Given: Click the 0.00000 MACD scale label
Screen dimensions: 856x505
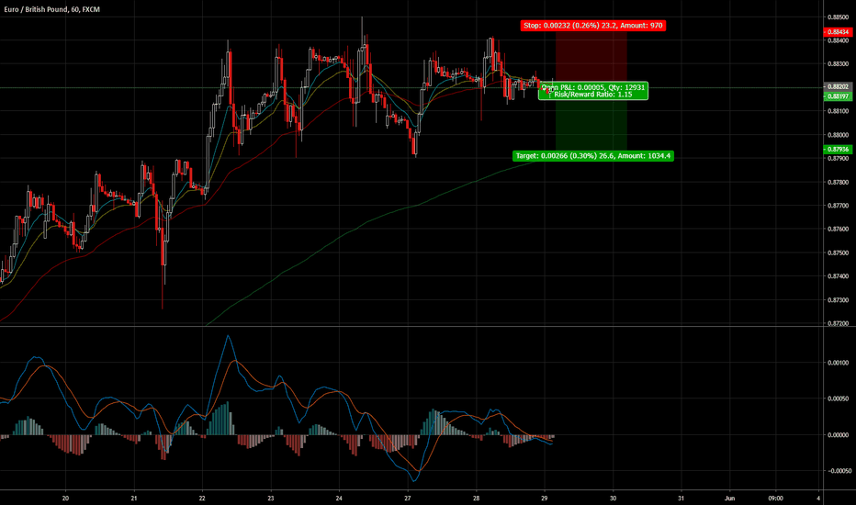Looking at the screenshot, I should tap(838, 435).
